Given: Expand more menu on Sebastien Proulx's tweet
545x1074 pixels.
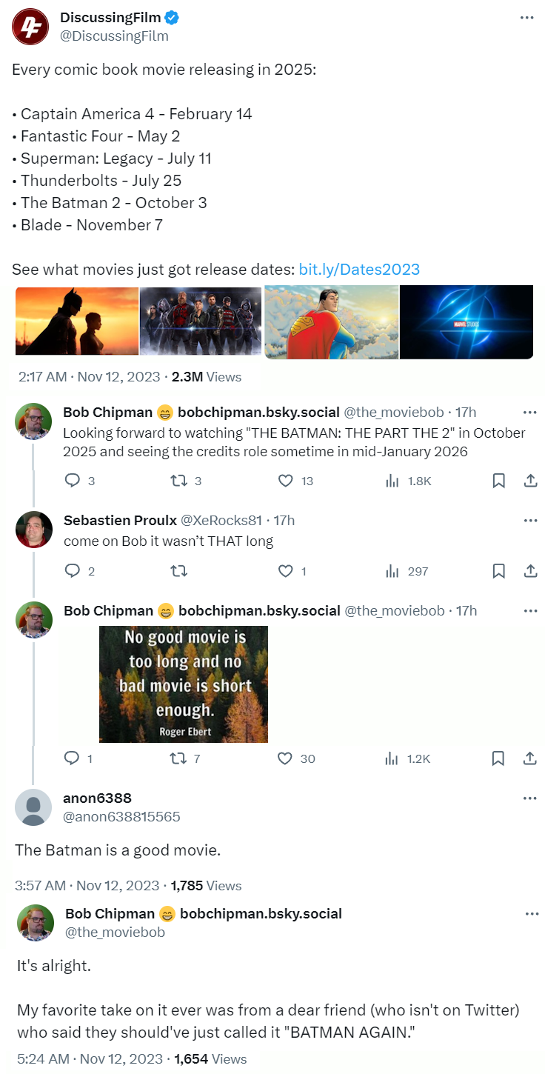Looking at the screenshot, I should point(530,520).
